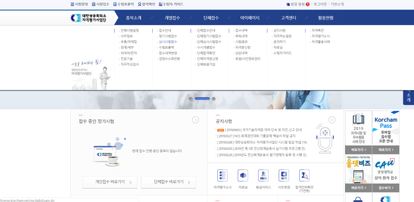Select the last carousel indicator dot
This screenshot has width=414, height=202.
pyautogui.click(x=214, y=99)
